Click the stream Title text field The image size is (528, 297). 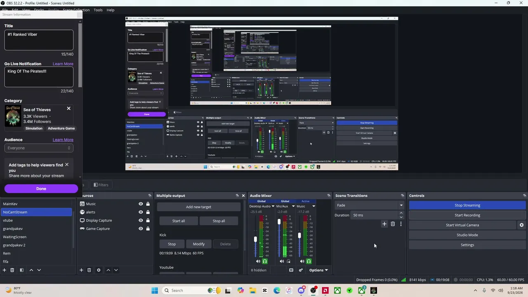click(39, 40)
